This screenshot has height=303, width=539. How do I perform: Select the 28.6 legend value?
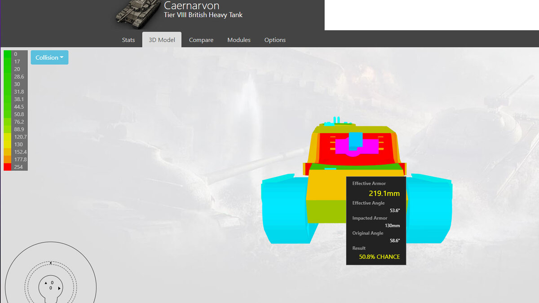click(19, 77)
